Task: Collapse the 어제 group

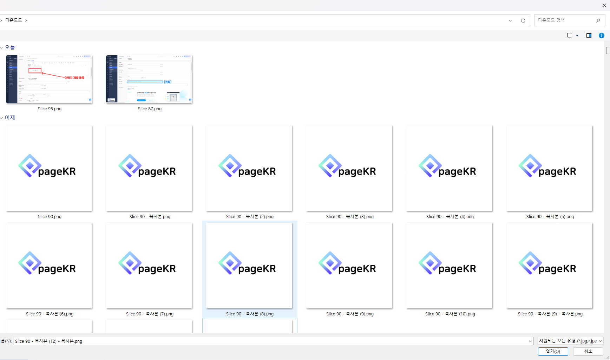Action: [x=2, y=118]
